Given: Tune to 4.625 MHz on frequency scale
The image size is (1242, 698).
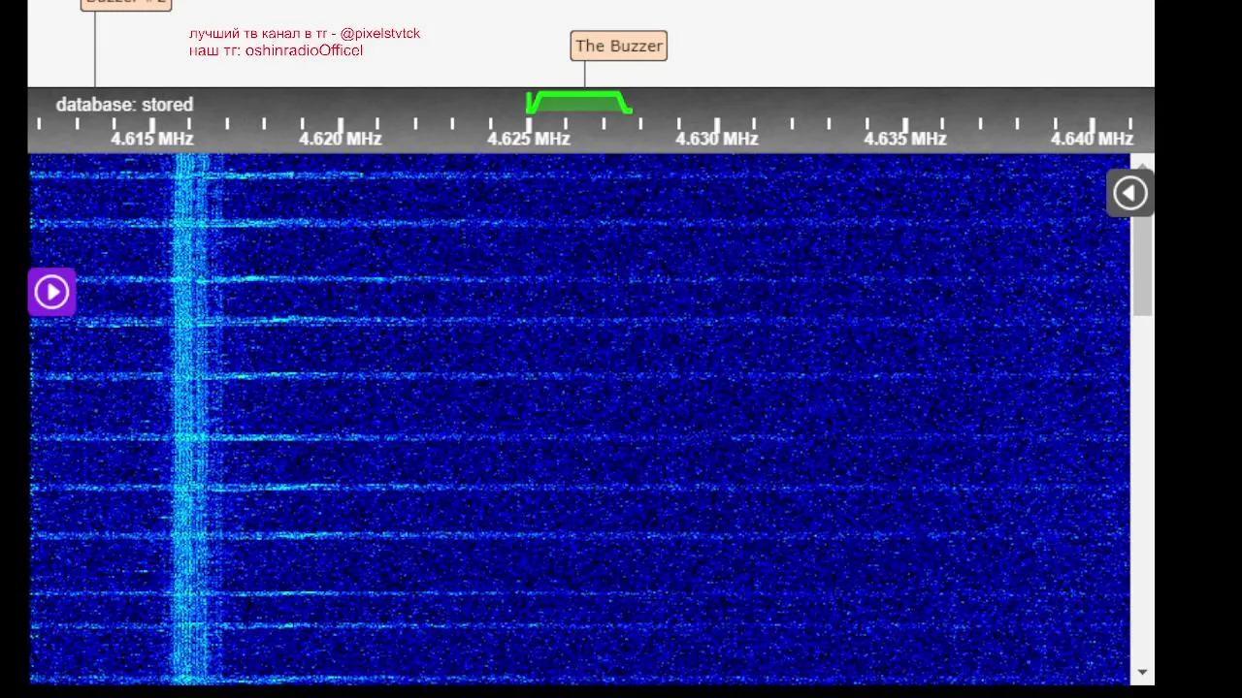Looking at the screenshot, I should [x=528, y=139].
